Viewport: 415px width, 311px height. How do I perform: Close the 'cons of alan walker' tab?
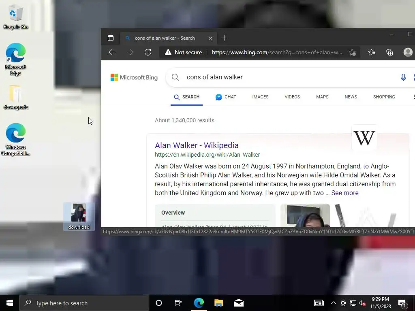point(210,38)
